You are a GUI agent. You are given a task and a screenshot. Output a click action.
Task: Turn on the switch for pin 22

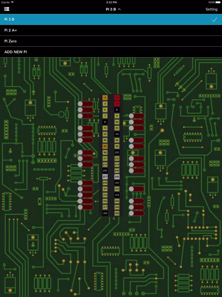[137, 158]
